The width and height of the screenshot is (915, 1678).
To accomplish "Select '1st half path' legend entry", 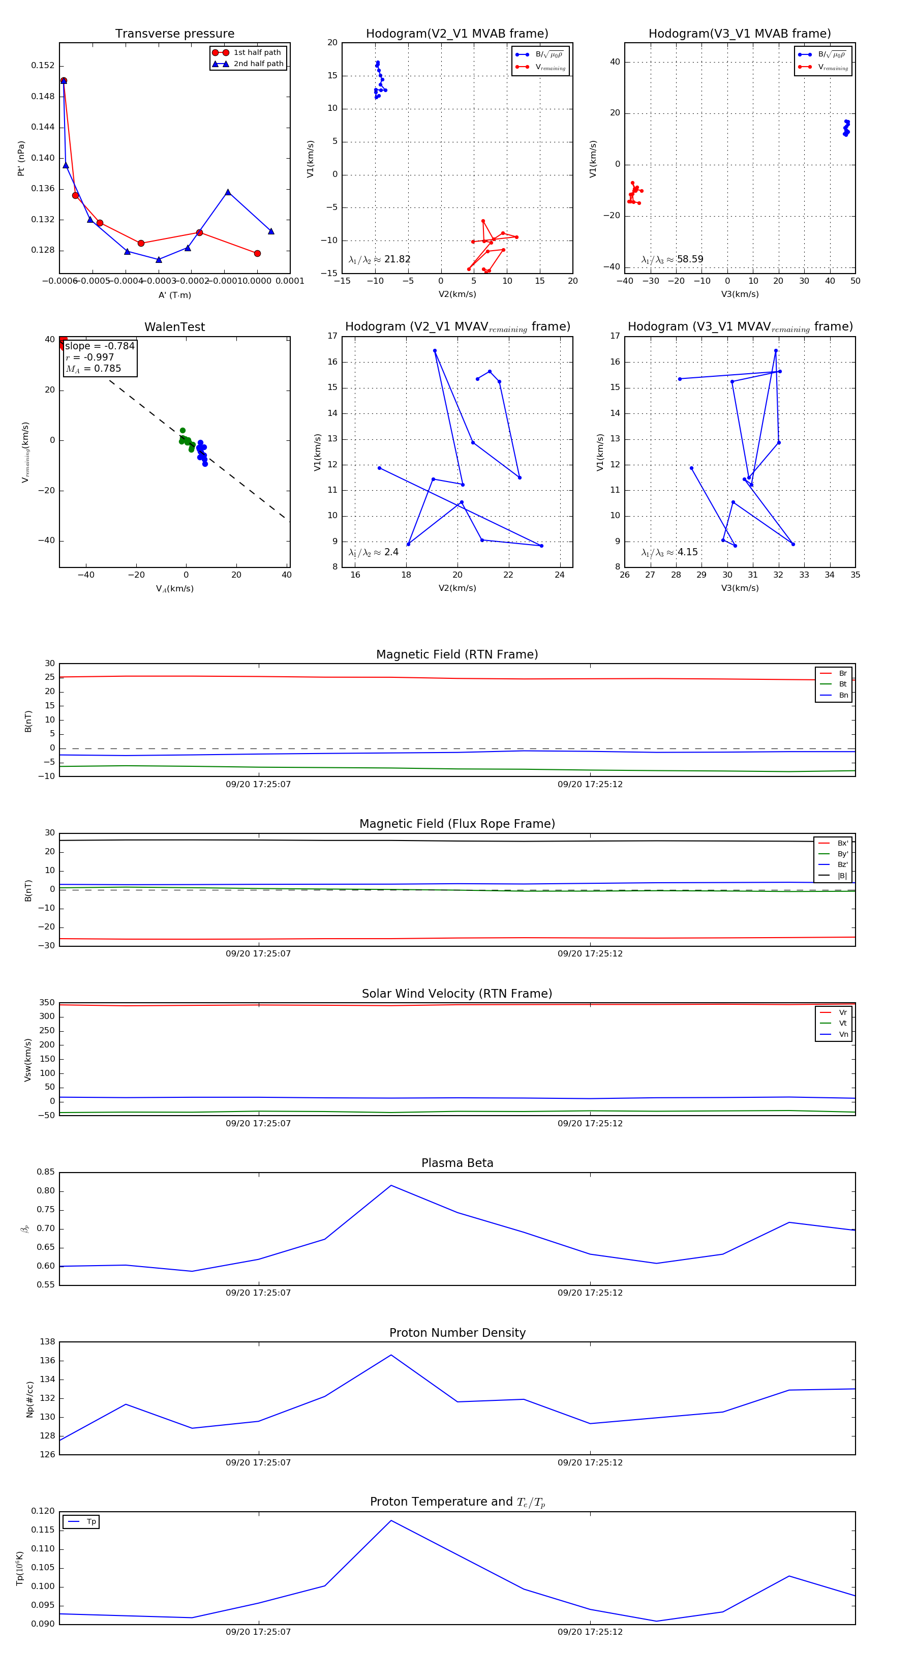I will pyautogui.click(x=248, y=53).
